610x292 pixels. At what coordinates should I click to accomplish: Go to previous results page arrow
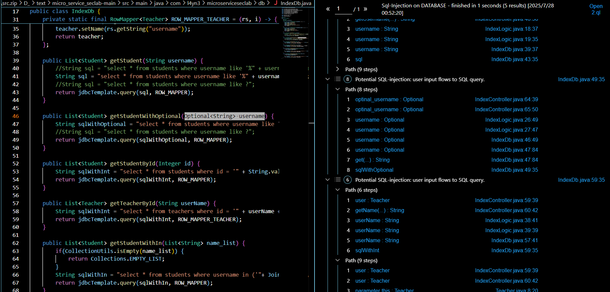(x=328, y=9)
